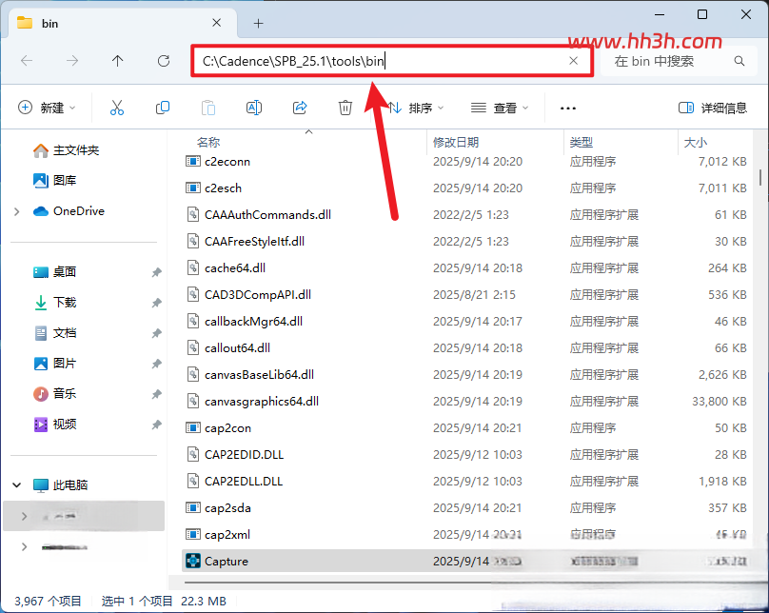This screenshot has height=613, width=769.
Task: Rename the selected file
Action: 253,108
